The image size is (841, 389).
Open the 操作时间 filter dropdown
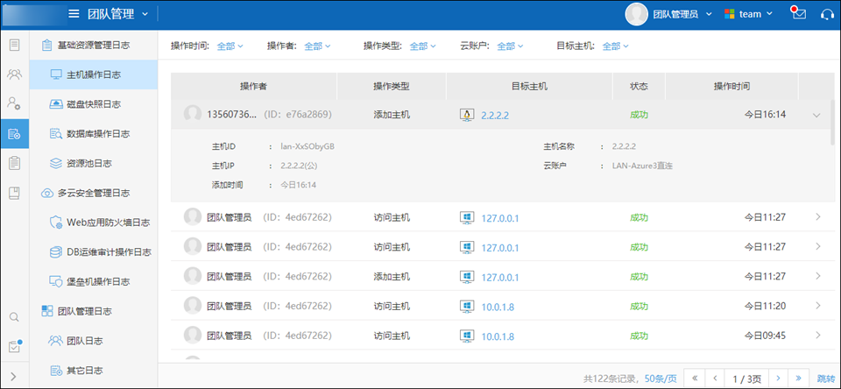pyautogui.click(x=230, y=46)
